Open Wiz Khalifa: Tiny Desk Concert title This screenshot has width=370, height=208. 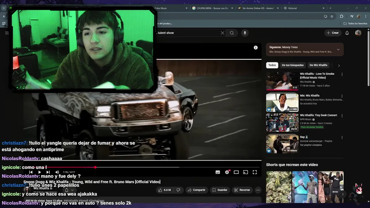pyautogui.click(x=319, y=115)
